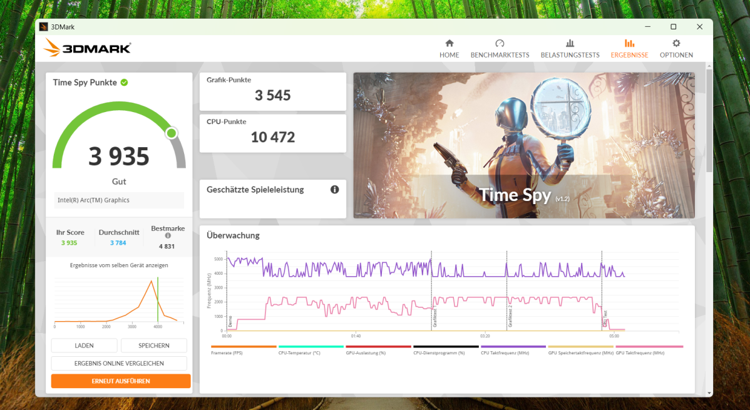Click the LADEN button

tap(84, 346)
